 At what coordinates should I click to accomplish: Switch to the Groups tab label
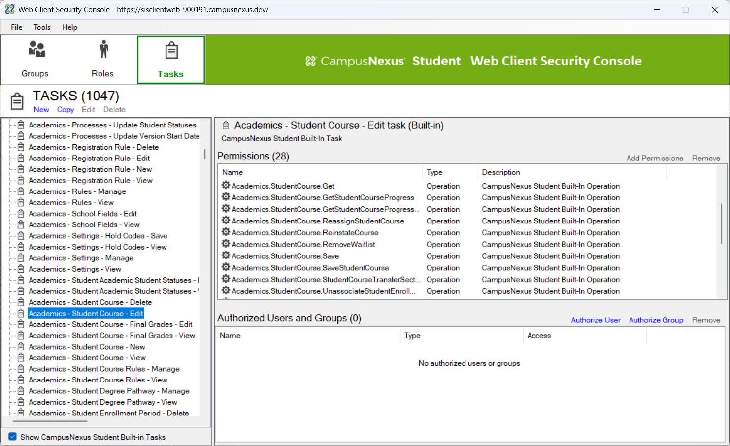coord(35,73)
